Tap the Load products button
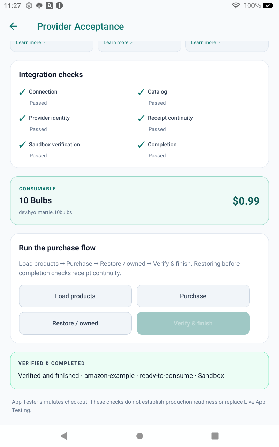Screen dimensions: 279x447 (x=75, y=296)
